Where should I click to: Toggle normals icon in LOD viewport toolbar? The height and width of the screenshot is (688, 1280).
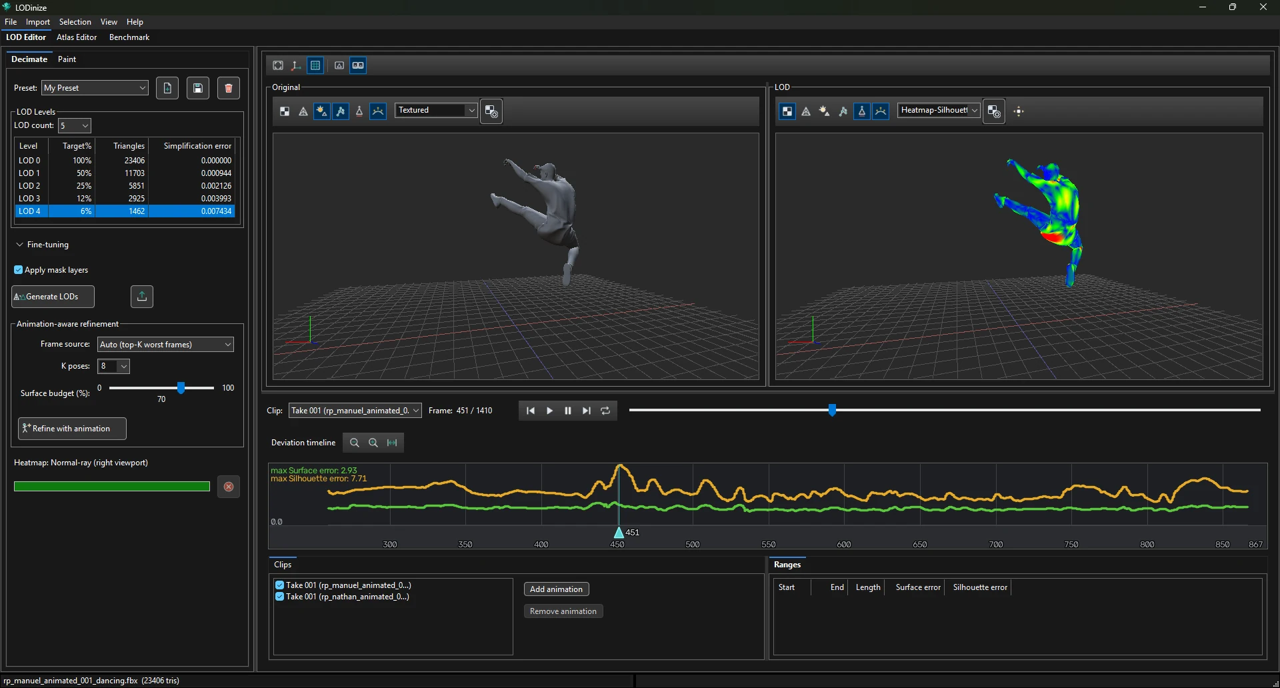[x=862, y=111]
